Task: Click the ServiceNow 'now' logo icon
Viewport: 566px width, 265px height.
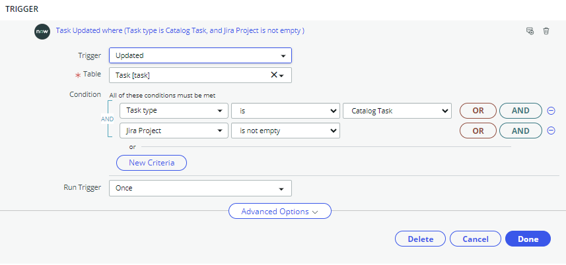Action: click(42, 32)
